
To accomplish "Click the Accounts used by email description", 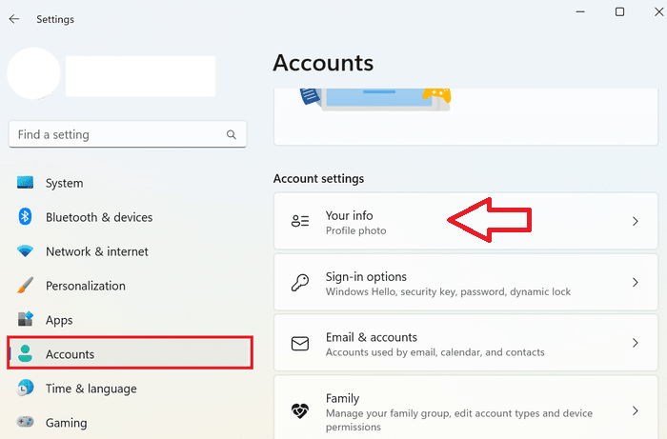I will [x=435, y=352].
